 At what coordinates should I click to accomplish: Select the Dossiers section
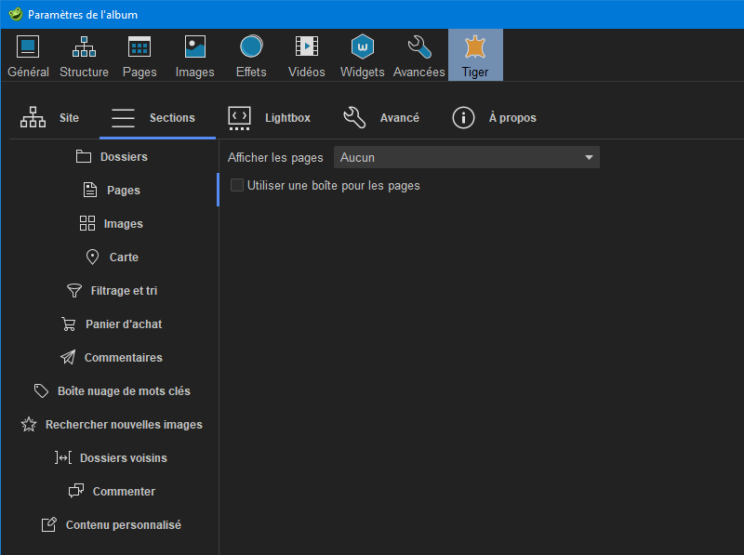click(112, 157)
